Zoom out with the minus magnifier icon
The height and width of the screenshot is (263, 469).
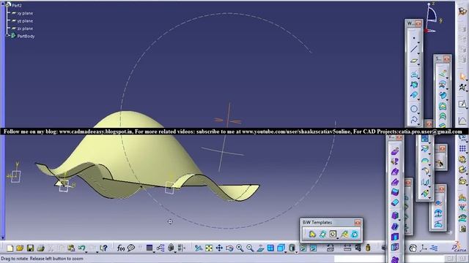tap(250, 248)
